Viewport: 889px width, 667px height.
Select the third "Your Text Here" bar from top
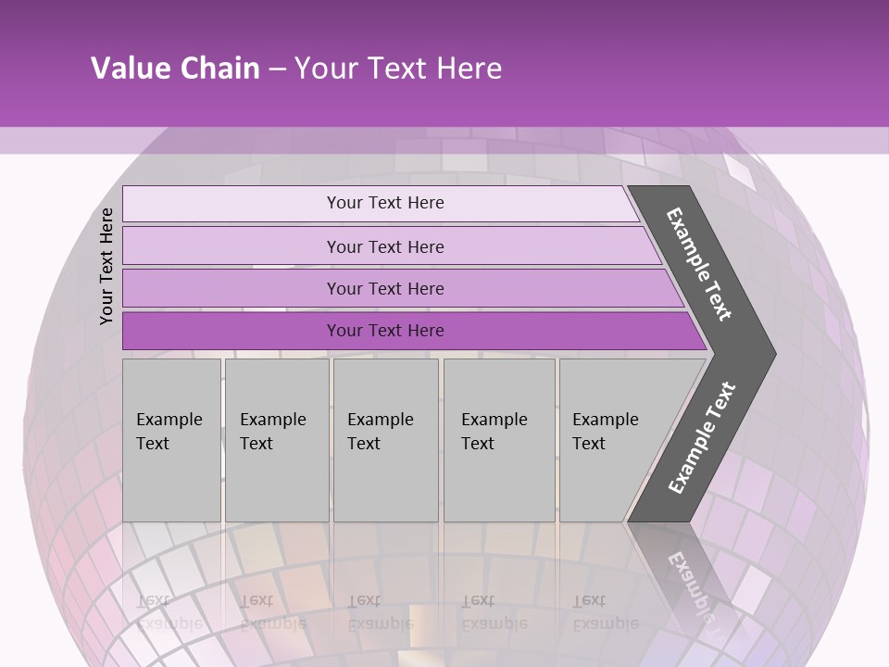coord(385,288)
